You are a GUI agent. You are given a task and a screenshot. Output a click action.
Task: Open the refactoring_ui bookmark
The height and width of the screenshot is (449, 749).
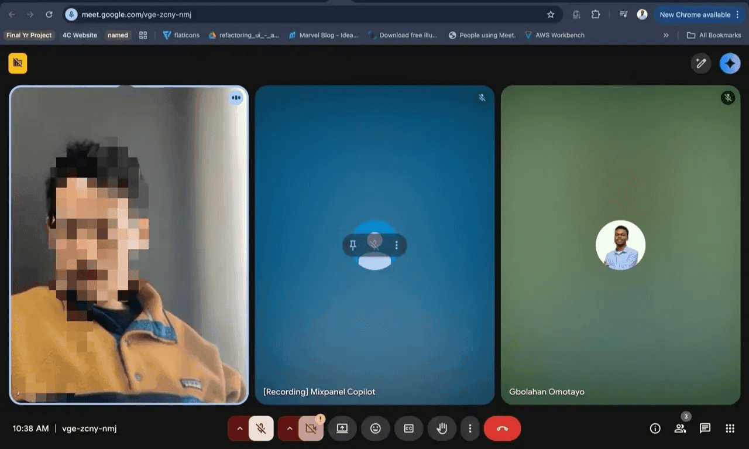(243, 35)
